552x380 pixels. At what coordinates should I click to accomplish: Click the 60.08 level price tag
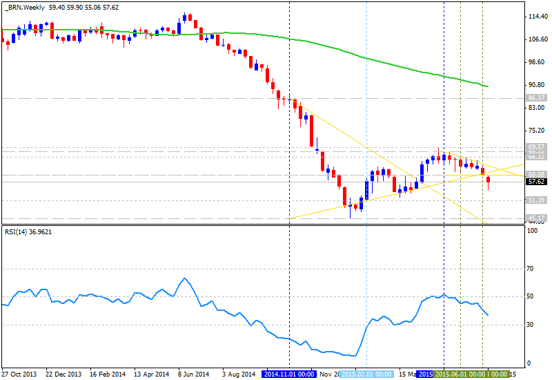pyautogui.click(x=537, y=175)
